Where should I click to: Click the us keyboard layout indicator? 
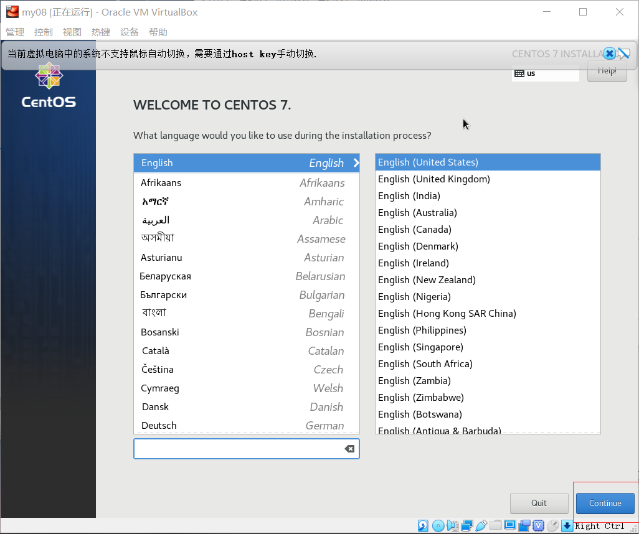546,73
